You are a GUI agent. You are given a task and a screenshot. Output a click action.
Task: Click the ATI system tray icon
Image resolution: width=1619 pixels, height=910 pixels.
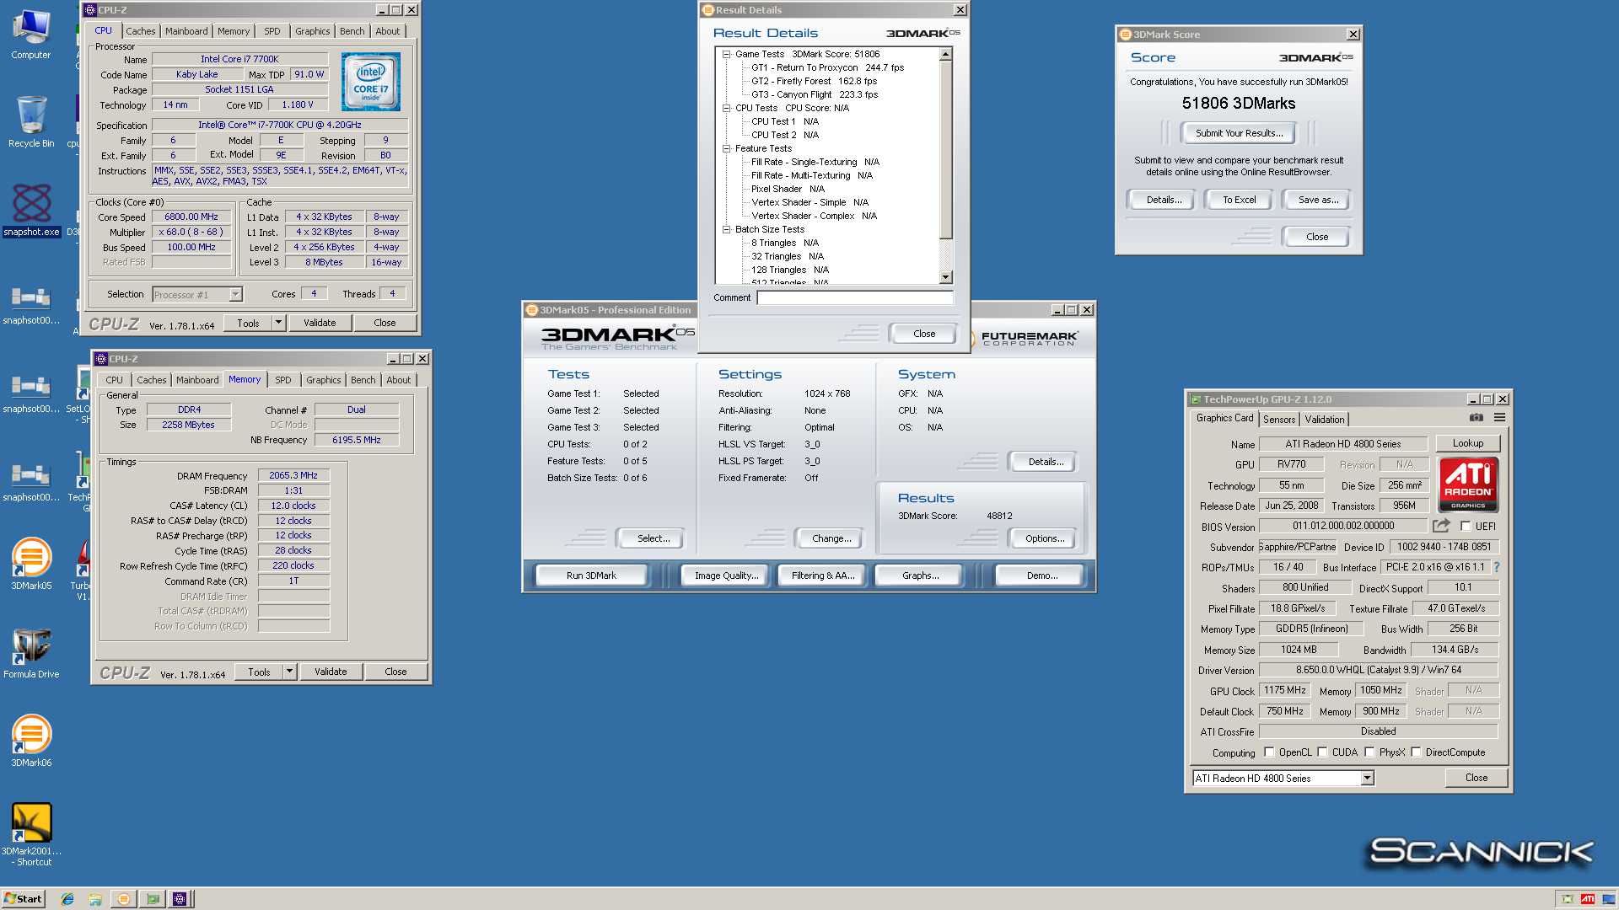[x=1588, y=899]
